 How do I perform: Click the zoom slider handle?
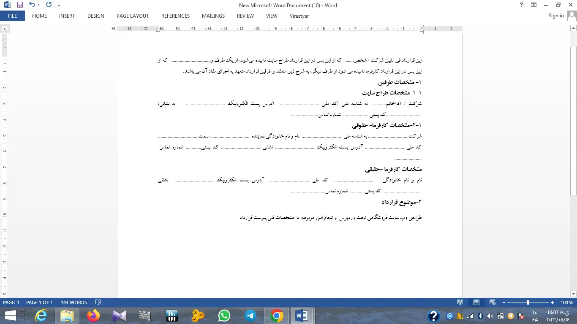click(x=528, y=302)
